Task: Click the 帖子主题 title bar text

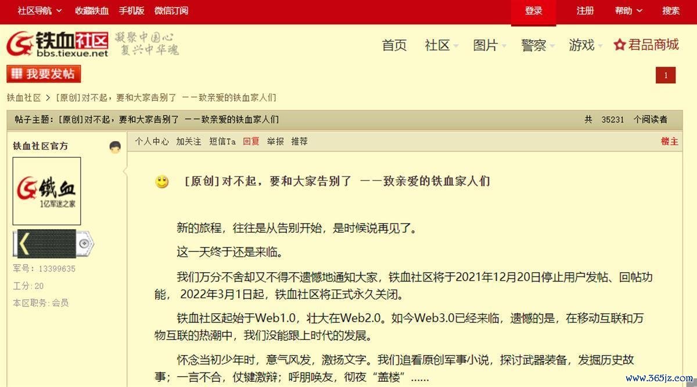Action: [147, 120]
